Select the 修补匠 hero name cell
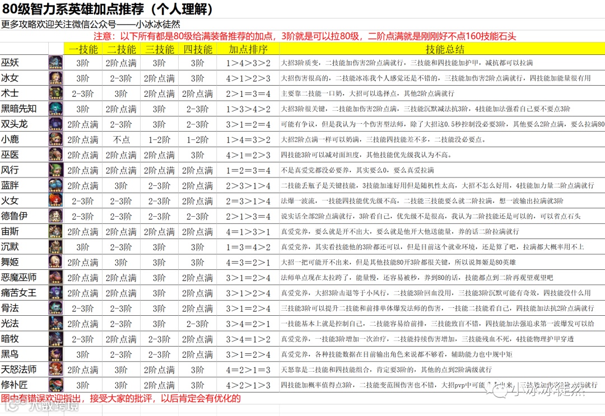 click(x=24, y=385)
